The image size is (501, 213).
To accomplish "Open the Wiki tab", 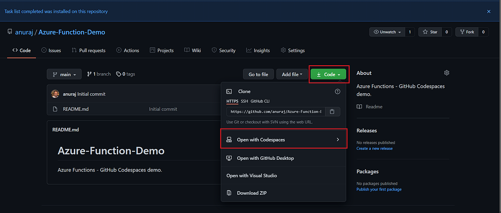I will [192, 50].
